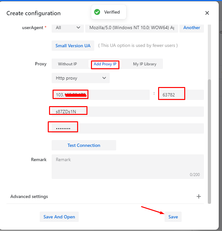Click the Mozilla userAgent string field
This screenshot has width=222, height=231.
132,28
